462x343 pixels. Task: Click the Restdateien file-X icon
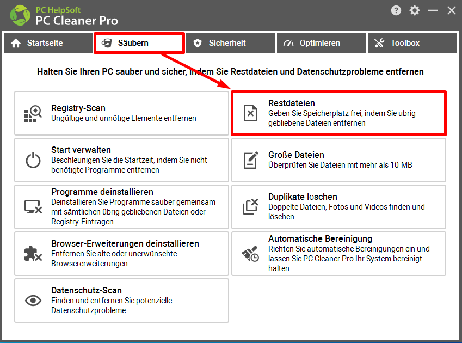click(250, 113)
